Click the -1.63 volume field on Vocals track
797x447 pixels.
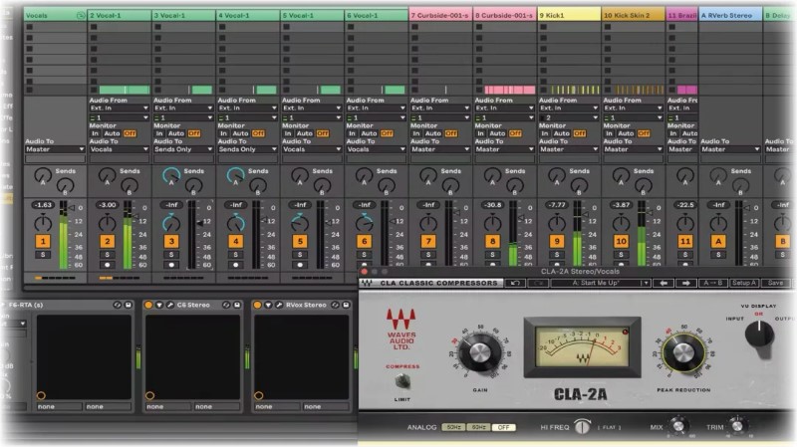pyautogui.click(x=43, y=205)
